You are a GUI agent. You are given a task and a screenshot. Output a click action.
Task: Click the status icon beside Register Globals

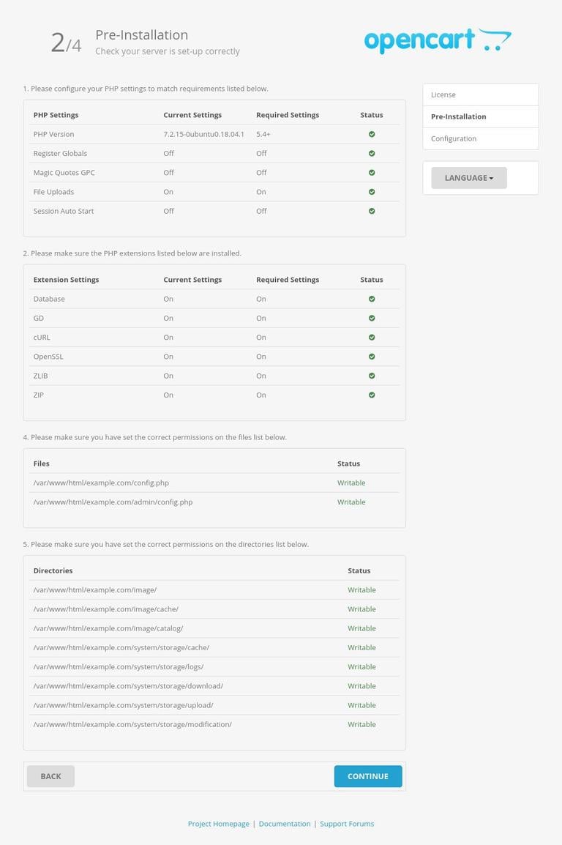(x=372, y=153)
